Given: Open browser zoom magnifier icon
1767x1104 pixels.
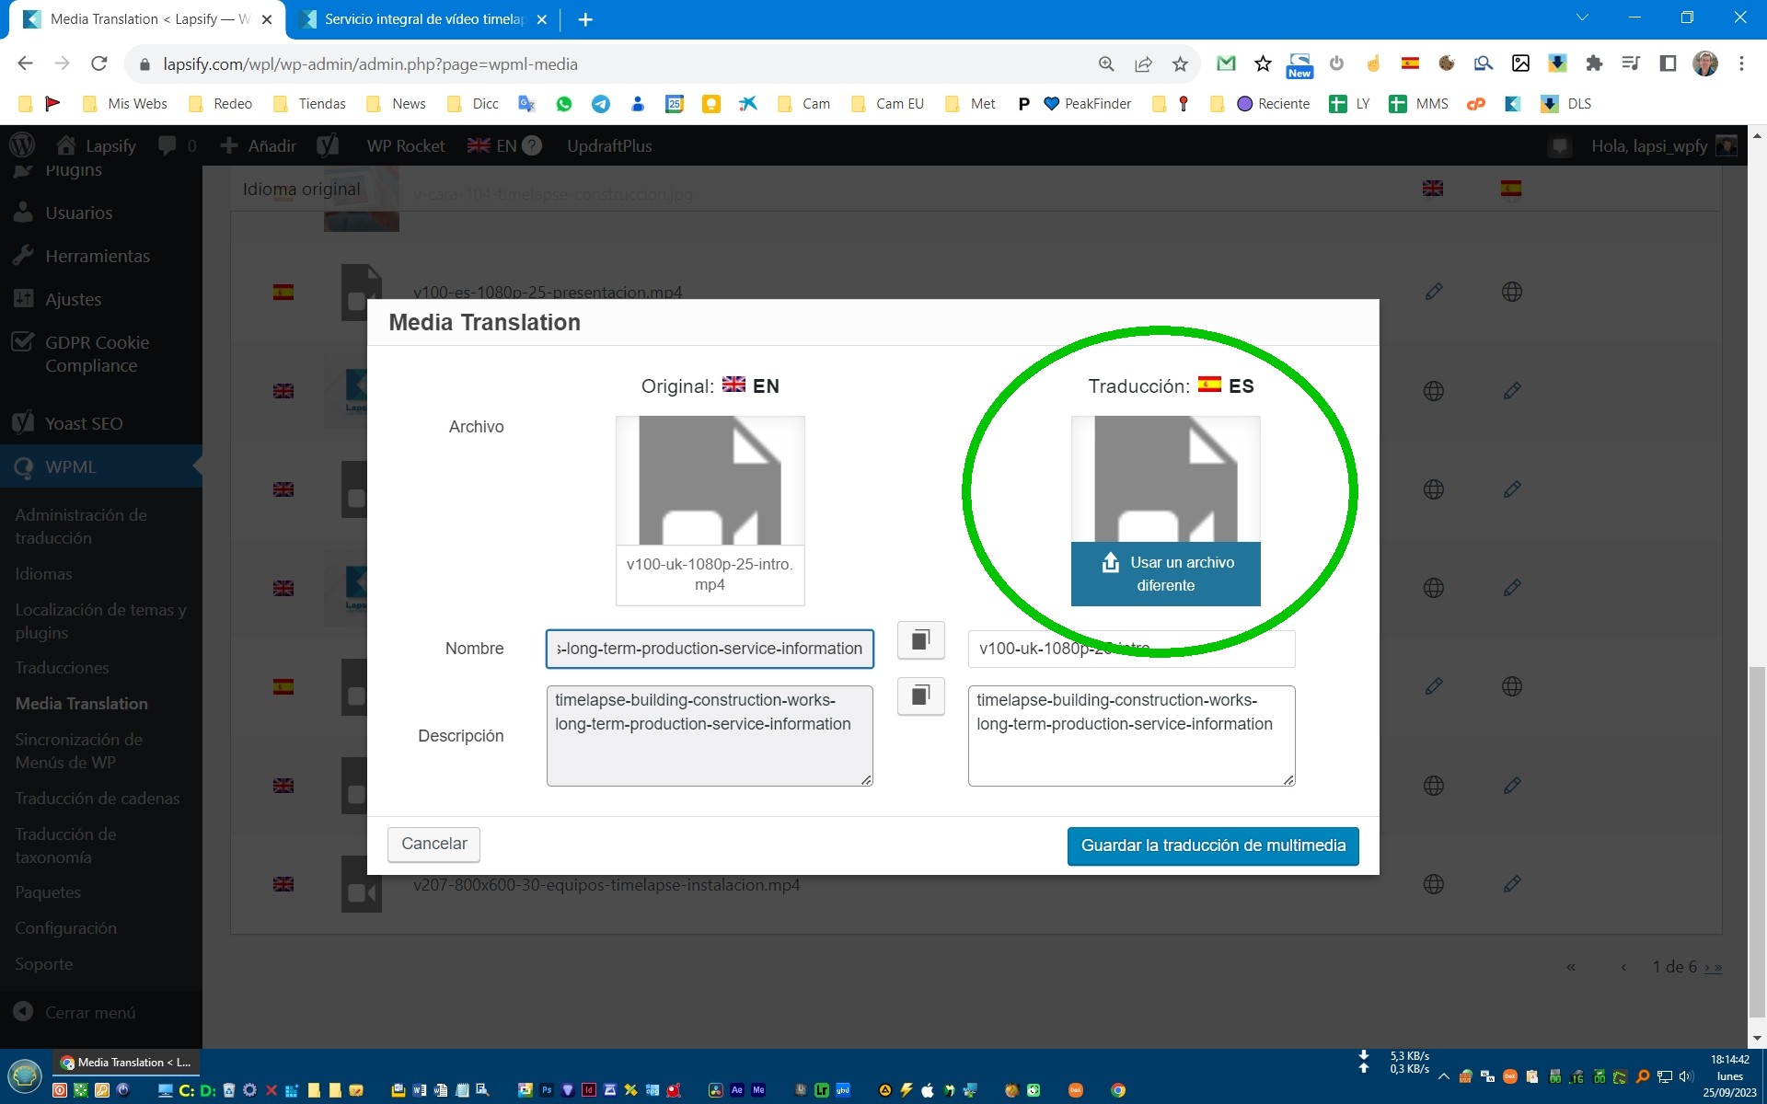Looking at the screenshot, I should coord(1106,63).
